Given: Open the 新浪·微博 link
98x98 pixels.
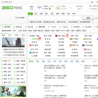Looking at the screenshot, I should (x=48, y=36).
